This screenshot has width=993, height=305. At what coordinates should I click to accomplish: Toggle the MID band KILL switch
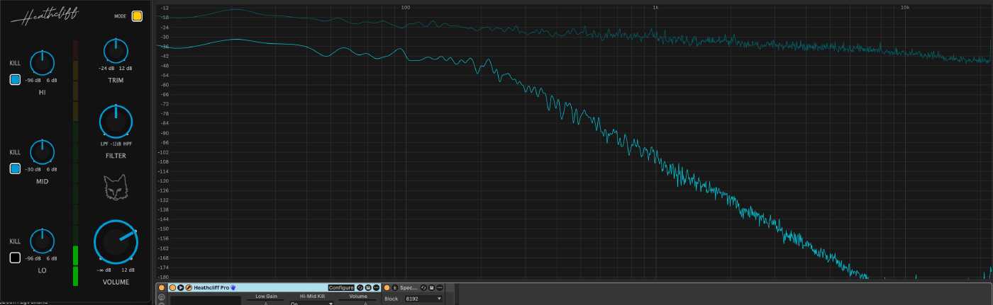point(15,168)
